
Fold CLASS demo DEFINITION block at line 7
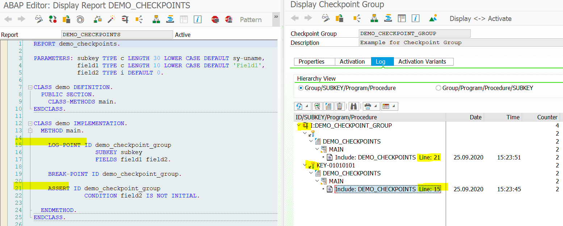30,87
